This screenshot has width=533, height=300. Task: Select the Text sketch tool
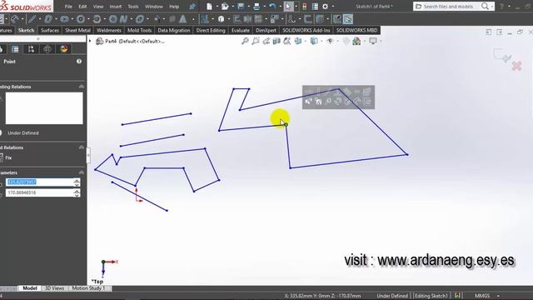click(183, 19)
